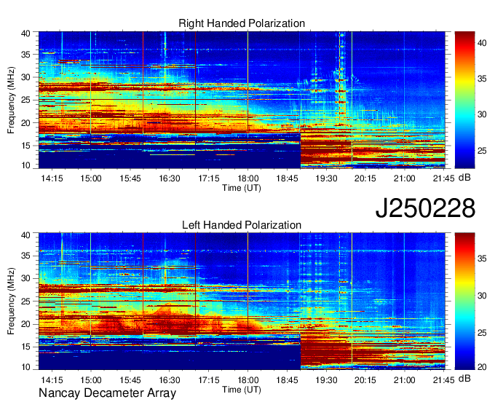This screenshot has width=495, height=402.
Task: Click the Right Handed plot's dB color bar
Action: (464, 100)
